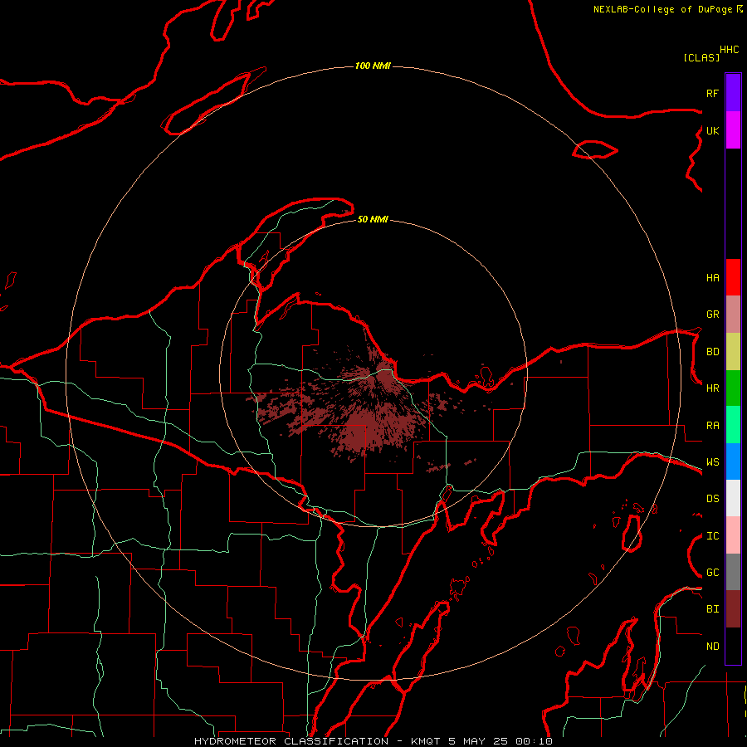Click the purple RF legend color swatch
747x747 pixels.
(733, 93)
